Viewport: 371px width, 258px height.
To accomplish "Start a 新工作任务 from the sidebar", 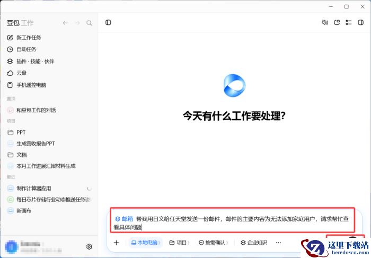I will coord(29,38).
